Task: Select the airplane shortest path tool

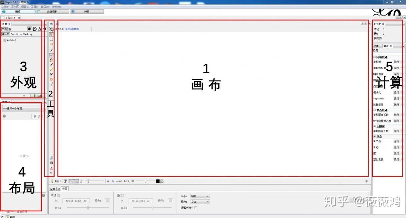Action: pos(51,74)
